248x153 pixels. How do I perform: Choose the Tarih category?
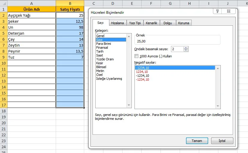click(100, 51)
